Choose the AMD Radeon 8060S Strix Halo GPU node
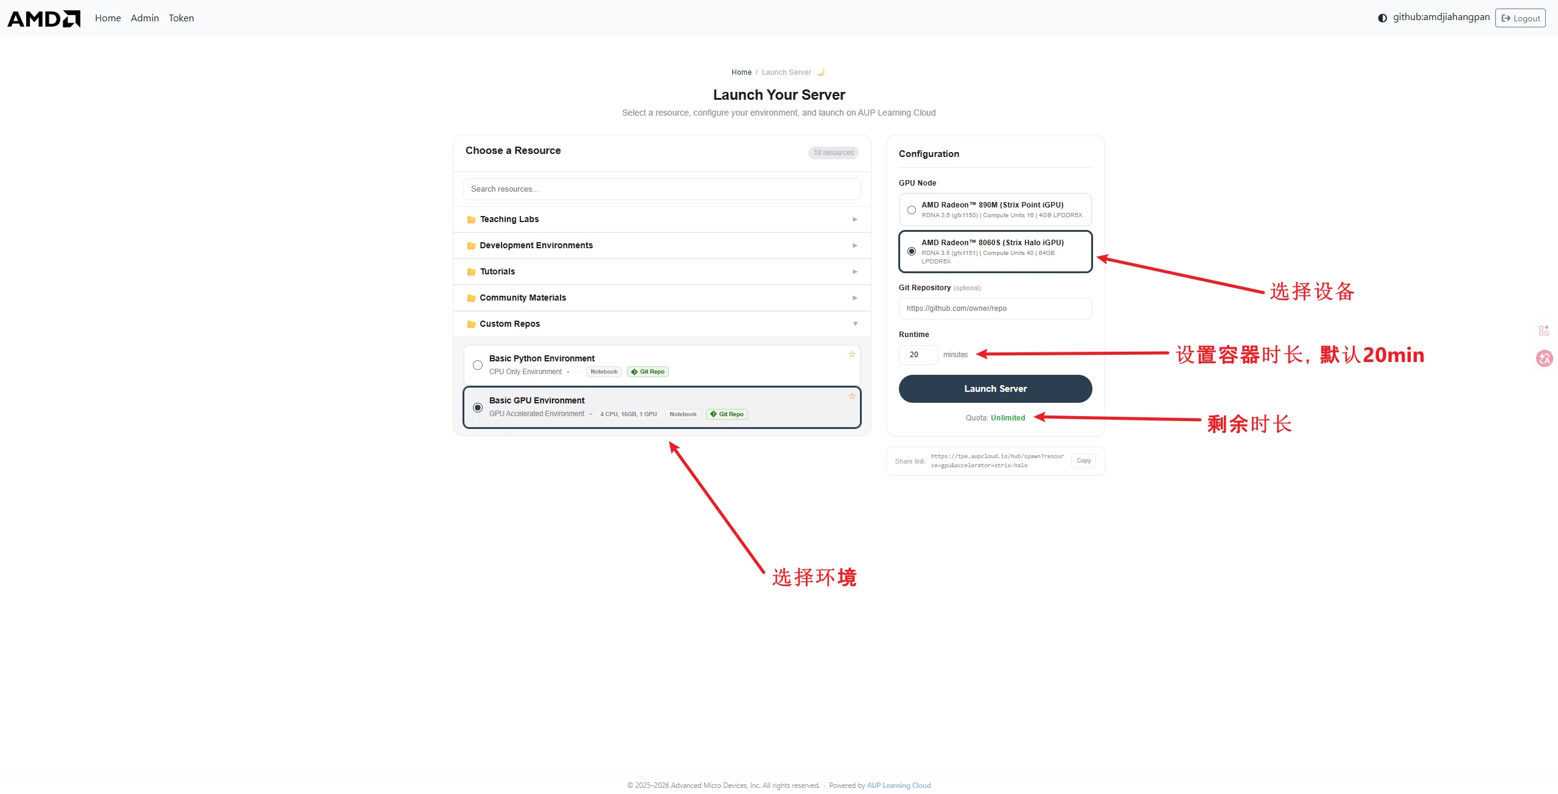 point(996,251)
